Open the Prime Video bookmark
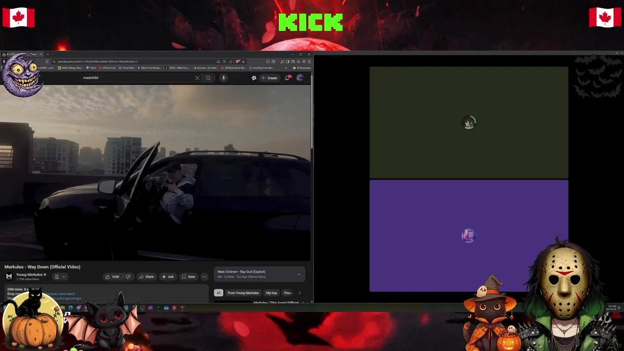This screenshot has height=351, width=624. (x=127, y=68)
